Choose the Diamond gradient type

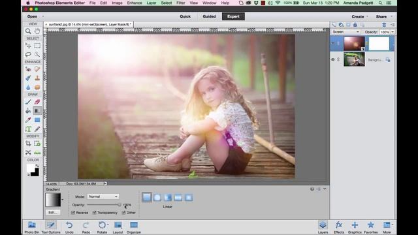coord(189,197)
